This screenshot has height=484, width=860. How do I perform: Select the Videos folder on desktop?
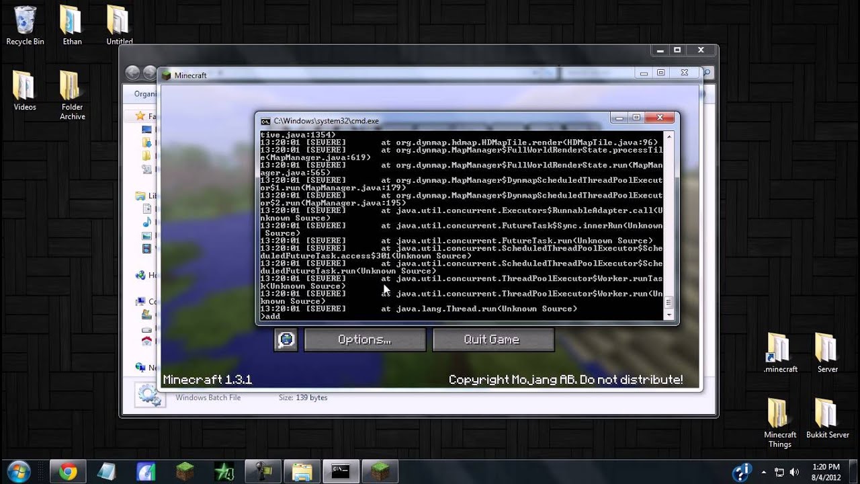click(x=25, y=91)
